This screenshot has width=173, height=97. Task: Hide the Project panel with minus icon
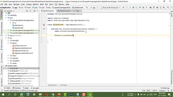pyautogui.click(x=38, y=11)
